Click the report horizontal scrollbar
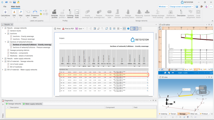This screenshot has height=120, width=214. [x=104, y=97]
